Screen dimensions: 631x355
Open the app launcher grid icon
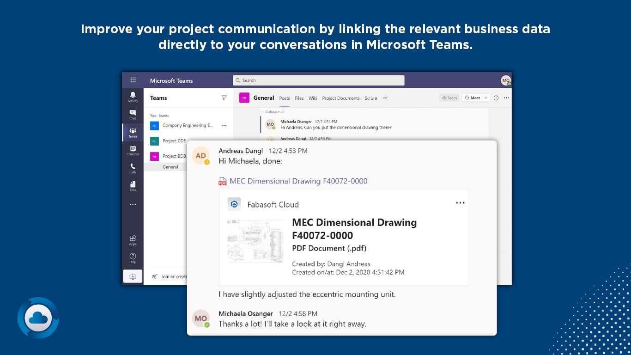point(133,80)
